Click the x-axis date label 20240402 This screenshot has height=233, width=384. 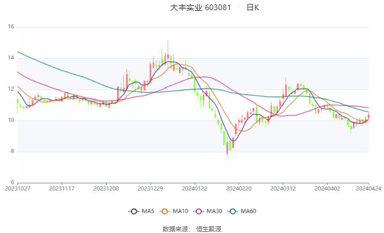327,188
